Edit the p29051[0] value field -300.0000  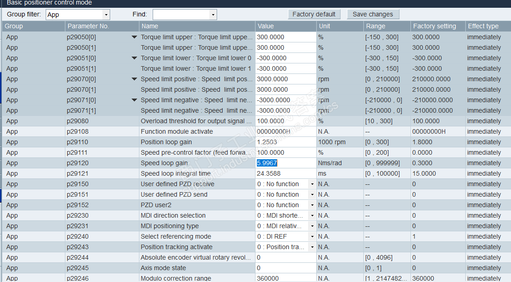[x=286, y=58]
